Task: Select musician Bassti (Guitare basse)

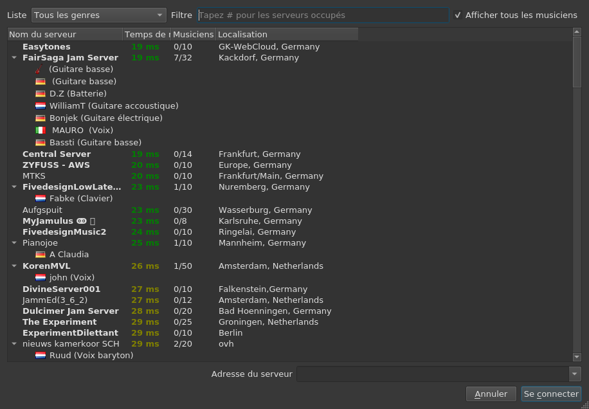Action: 95,142
